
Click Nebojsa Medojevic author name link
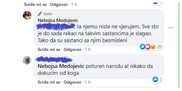(58, 20)
